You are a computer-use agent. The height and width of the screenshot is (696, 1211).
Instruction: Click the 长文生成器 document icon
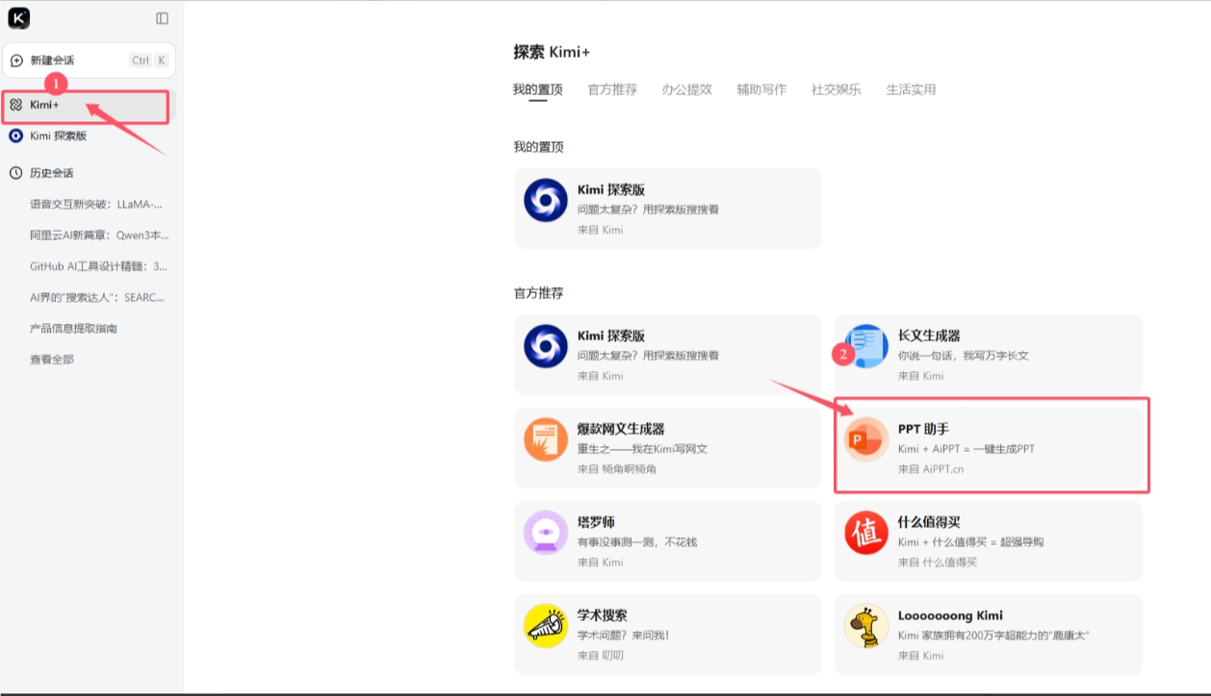pyautogui.click(x=866, y=346)
